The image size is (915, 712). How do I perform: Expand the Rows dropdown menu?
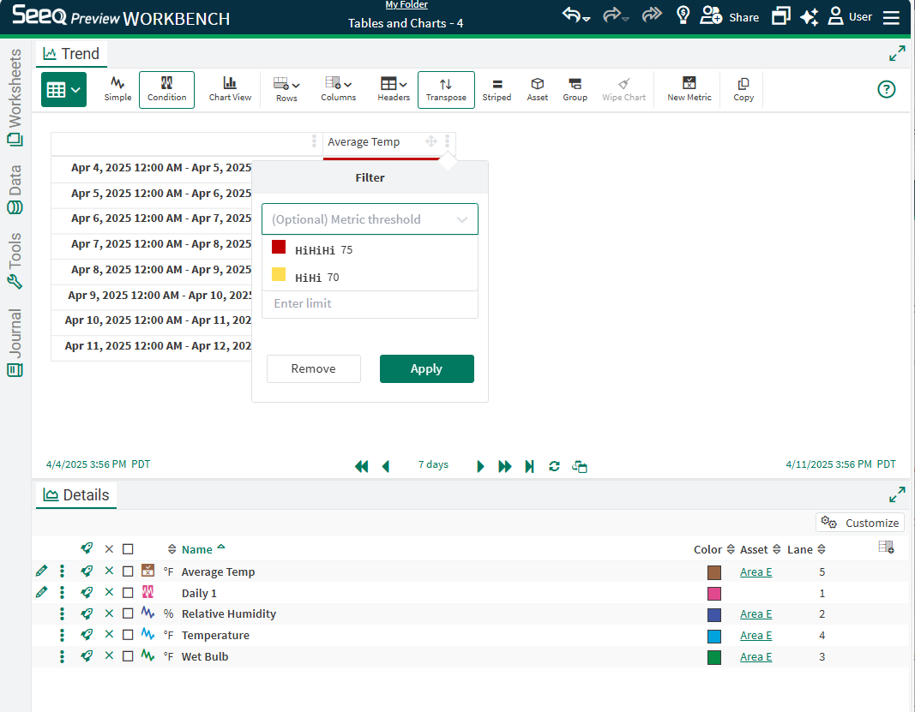click(x=286, y=89)
